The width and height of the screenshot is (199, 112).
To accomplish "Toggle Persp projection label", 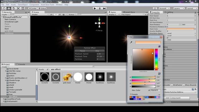I will (99, 30).
